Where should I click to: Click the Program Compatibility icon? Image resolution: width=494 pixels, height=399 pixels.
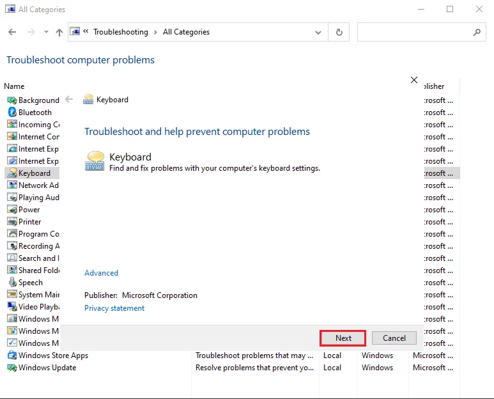tap(12, 234)
